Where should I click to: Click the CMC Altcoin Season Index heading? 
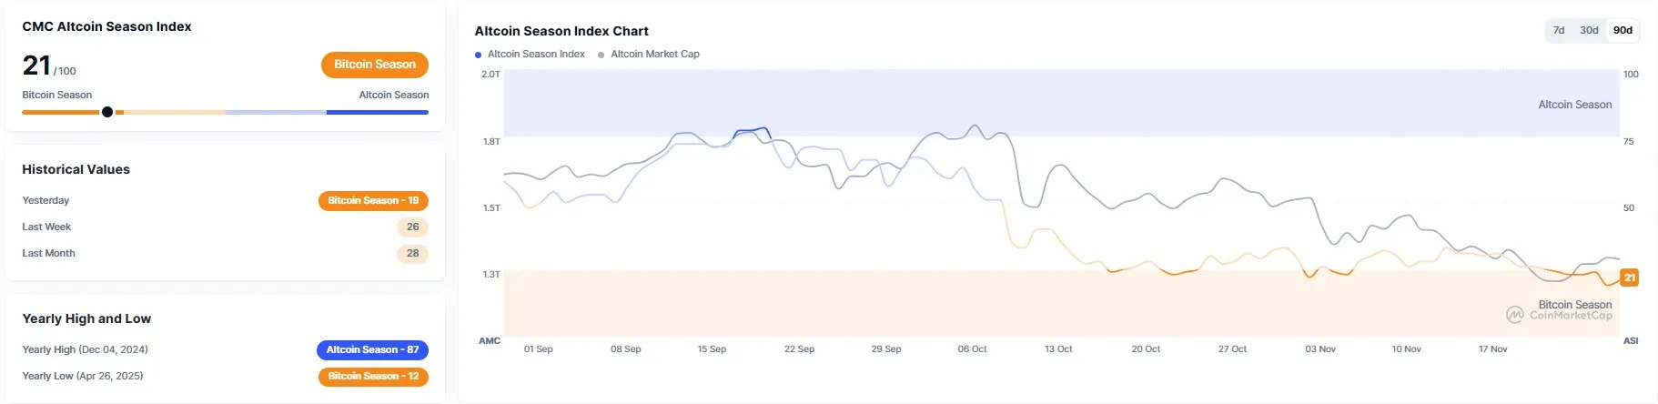[x=106, y=26]
